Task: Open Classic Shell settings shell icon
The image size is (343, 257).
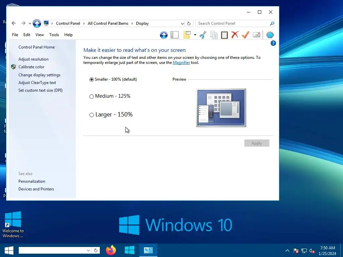Action: [270, 35]
